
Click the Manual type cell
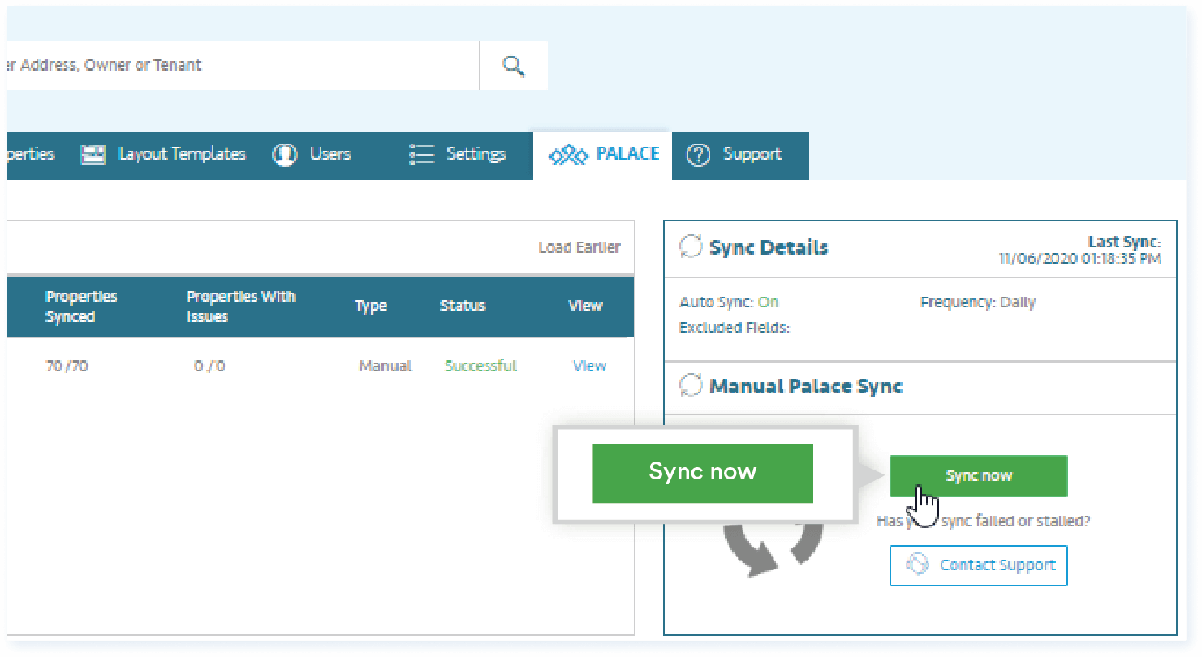tap(386, 367)
